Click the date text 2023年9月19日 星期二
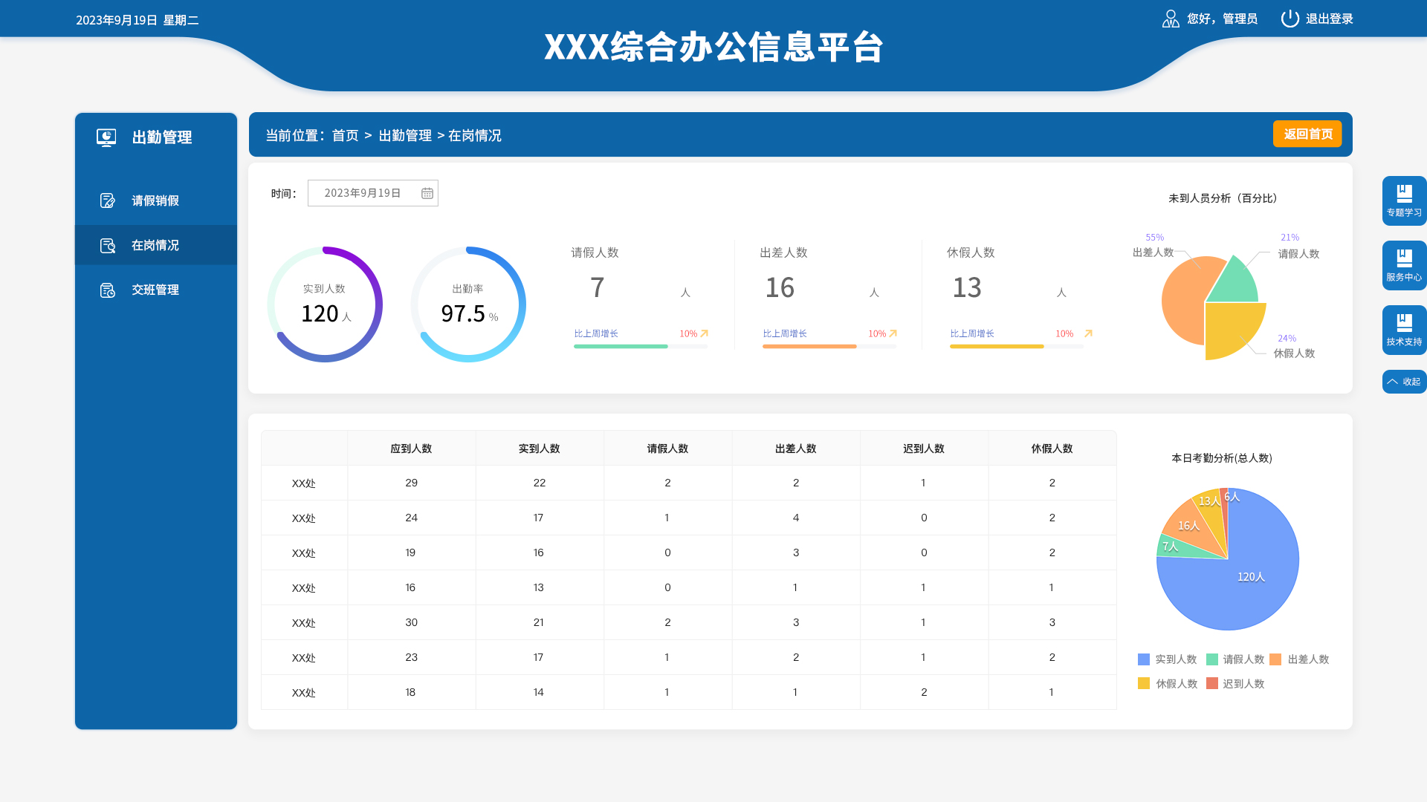 (137, 20)
